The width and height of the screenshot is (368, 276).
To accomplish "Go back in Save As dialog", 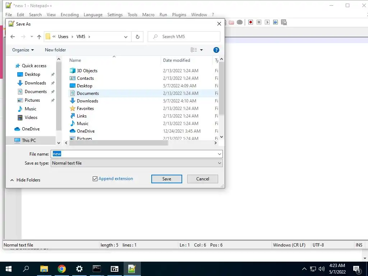I will 13,37.
